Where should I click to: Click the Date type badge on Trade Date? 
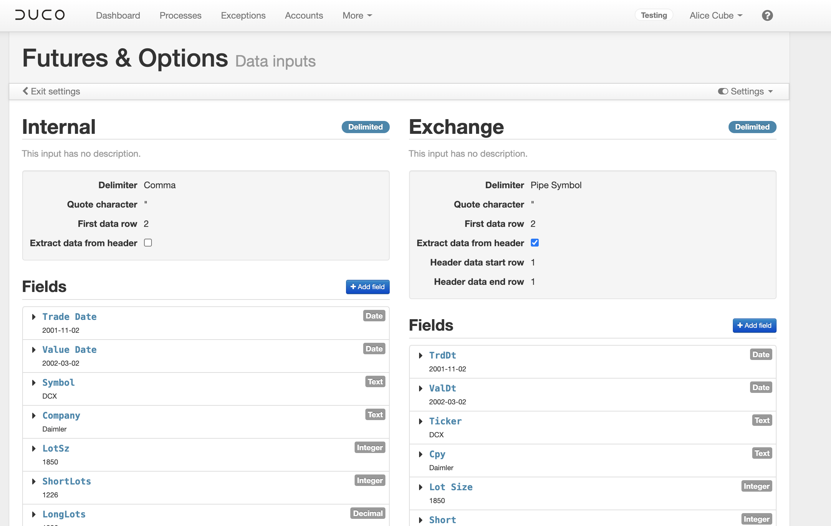(374, 316)
